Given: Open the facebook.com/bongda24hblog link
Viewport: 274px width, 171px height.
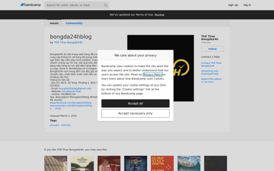Looking at the screenshot, I should tap(71, 103).
